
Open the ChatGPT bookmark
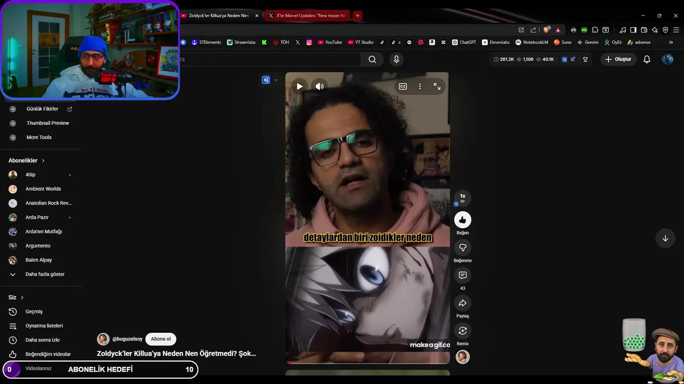coord(464,42)
